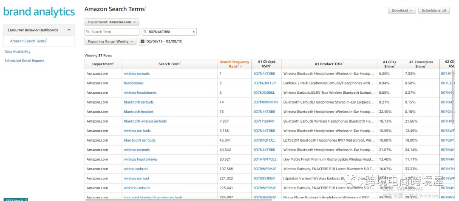Open the search term 'bluetooth wireless earbuds'

coord(145,121)
